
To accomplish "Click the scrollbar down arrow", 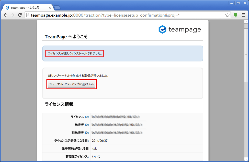I will point(246,159).
